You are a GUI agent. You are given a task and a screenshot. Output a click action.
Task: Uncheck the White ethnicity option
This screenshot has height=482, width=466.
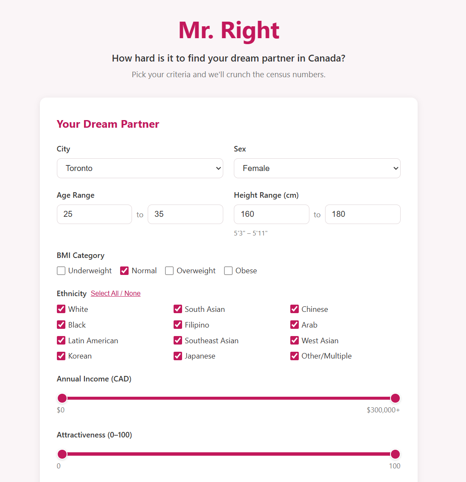coord(61,309)
